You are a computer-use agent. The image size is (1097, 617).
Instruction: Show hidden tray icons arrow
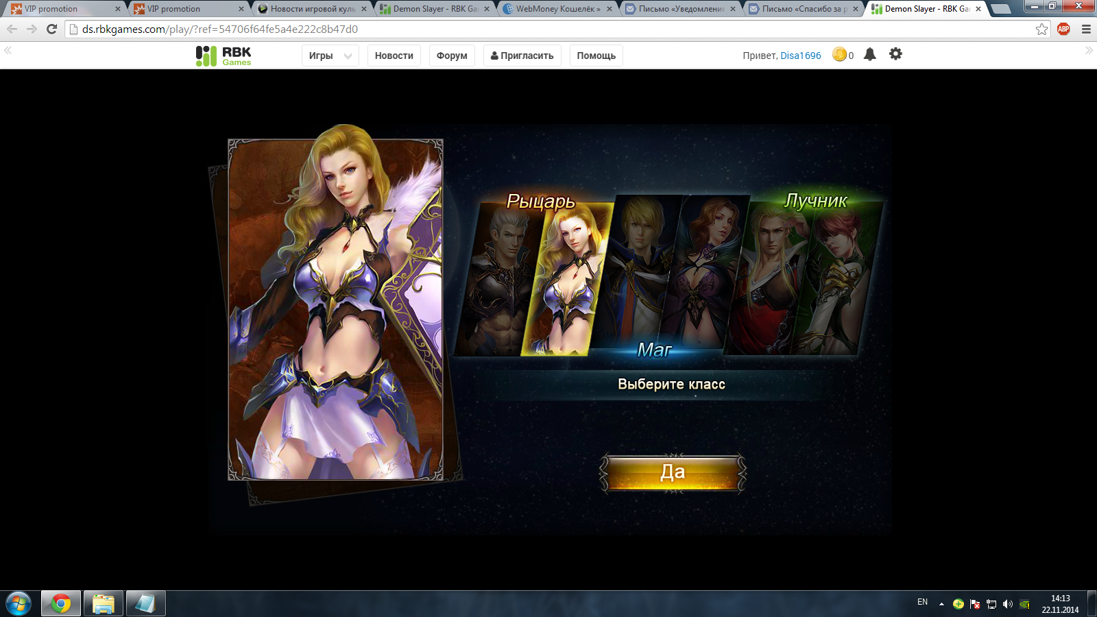tap(941, 604)
